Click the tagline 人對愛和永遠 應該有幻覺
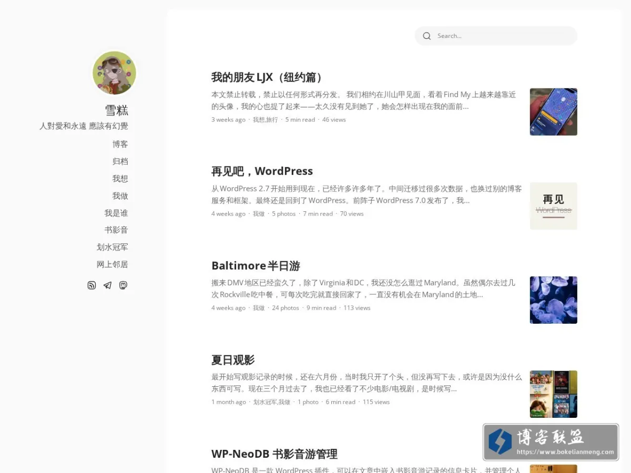Viewport: 631px width, 473px height. coord(84,126)
